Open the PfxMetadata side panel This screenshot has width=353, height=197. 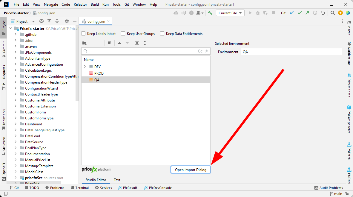[x=349, y=85]
